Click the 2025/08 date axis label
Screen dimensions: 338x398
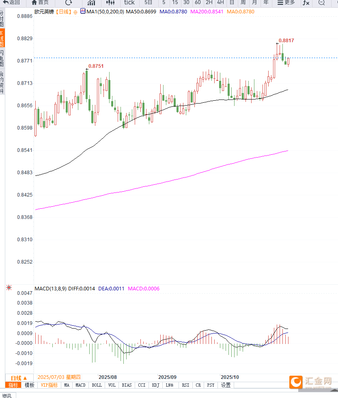tap(108, 377)
